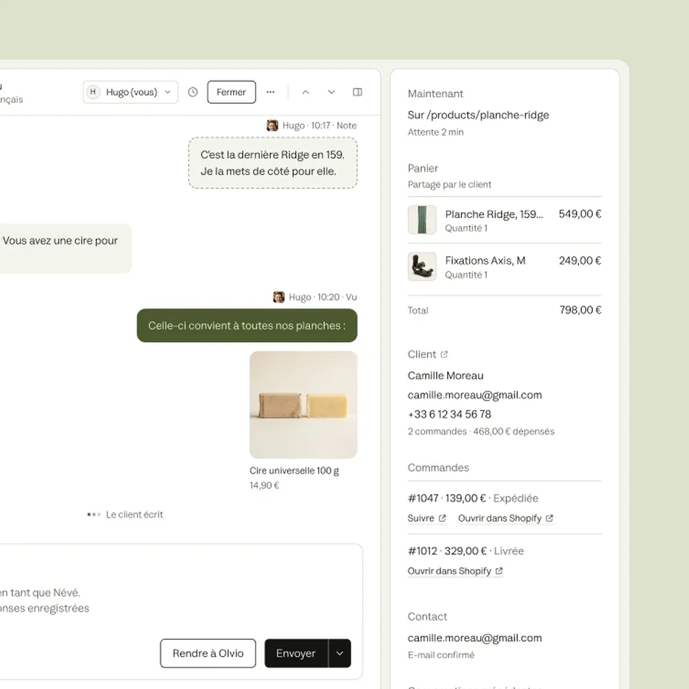The image size is (689, 689).
Task: Click the 'Vous avez une cire pour' message
Action: (65, 248)
